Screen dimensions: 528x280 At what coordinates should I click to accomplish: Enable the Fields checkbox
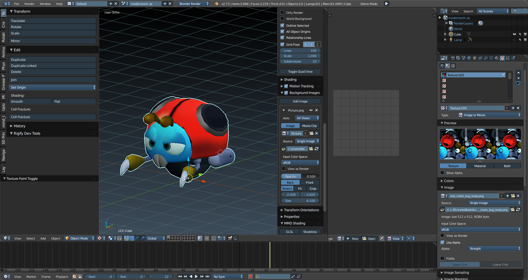[442, 258]
